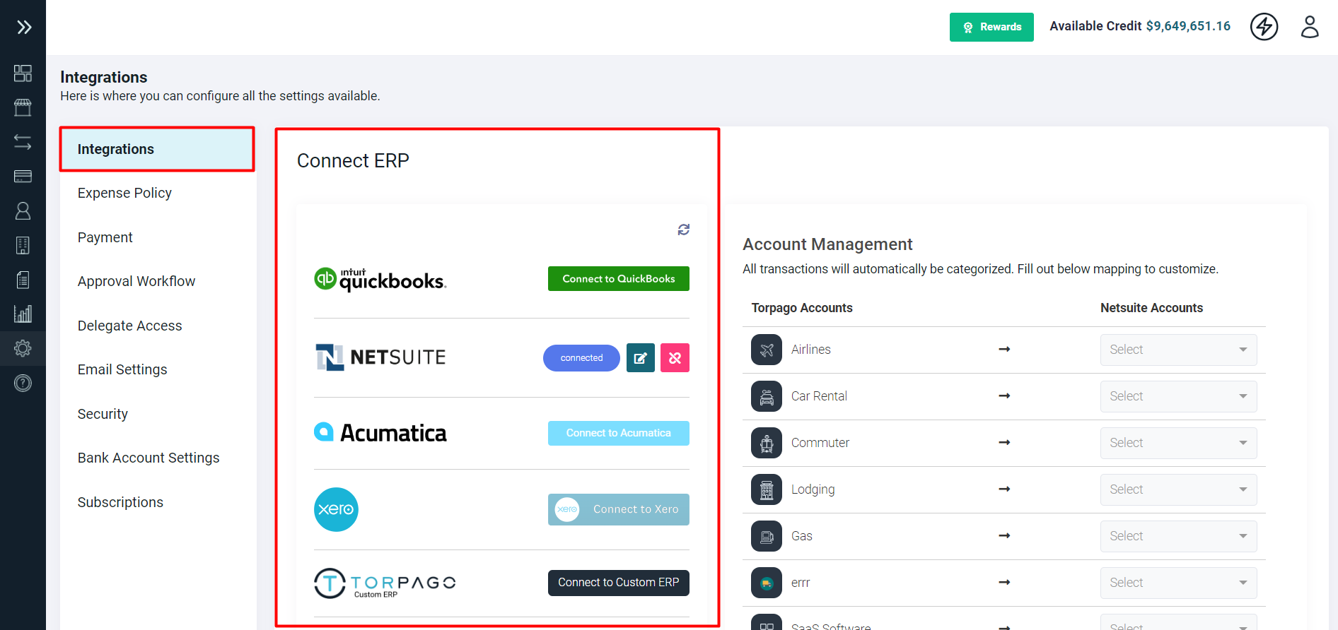The width and height of the screenshot is (1338, 630).
Task: Open the user account icon in header
Action: point(1310,27)
